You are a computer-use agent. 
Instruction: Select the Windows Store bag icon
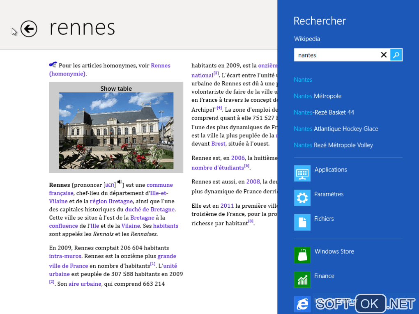click(x=302, y=255)
